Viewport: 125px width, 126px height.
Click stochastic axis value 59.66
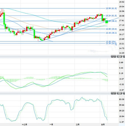pyautogui.click(x=122, y=105)
